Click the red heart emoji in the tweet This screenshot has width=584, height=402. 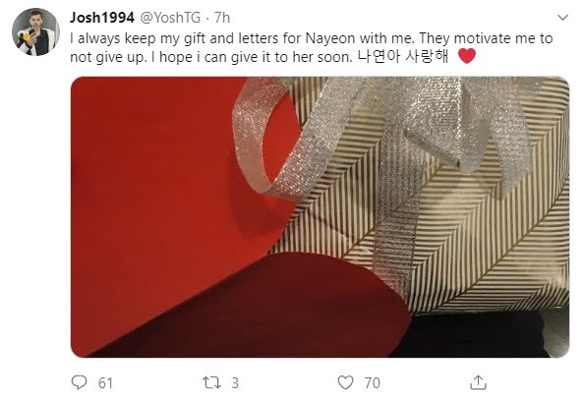click(467, 56)
